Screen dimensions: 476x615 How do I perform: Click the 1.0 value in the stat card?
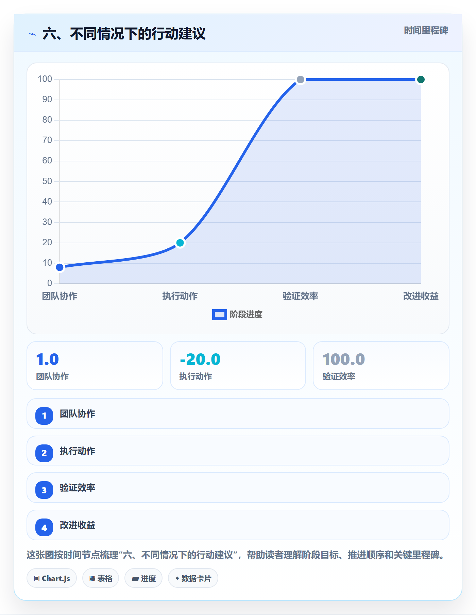pos(48,359)
